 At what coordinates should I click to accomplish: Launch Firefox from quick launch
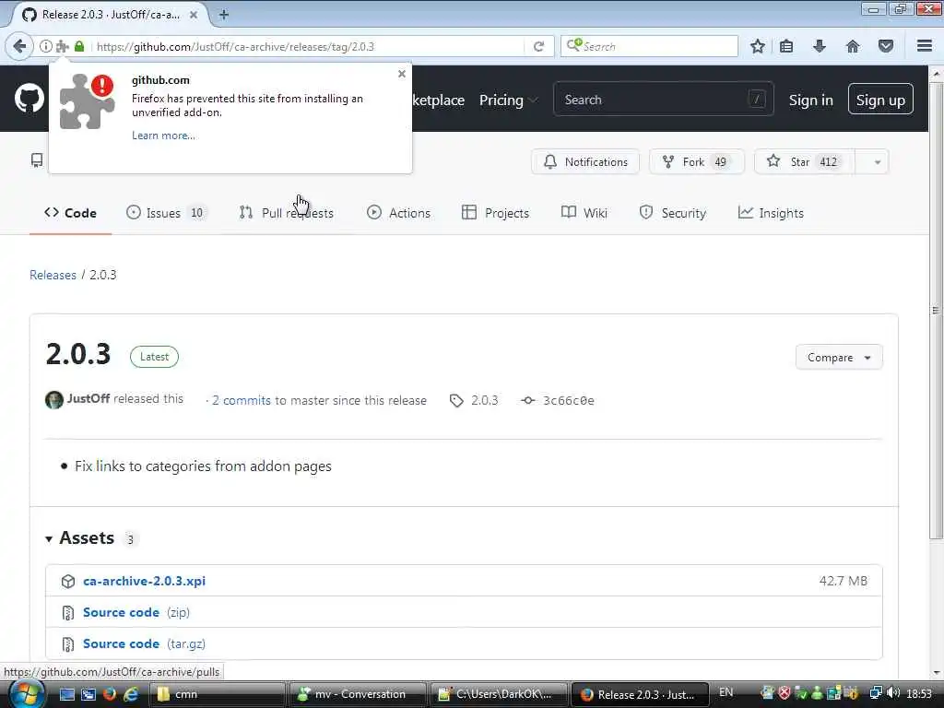coord(109,694)
